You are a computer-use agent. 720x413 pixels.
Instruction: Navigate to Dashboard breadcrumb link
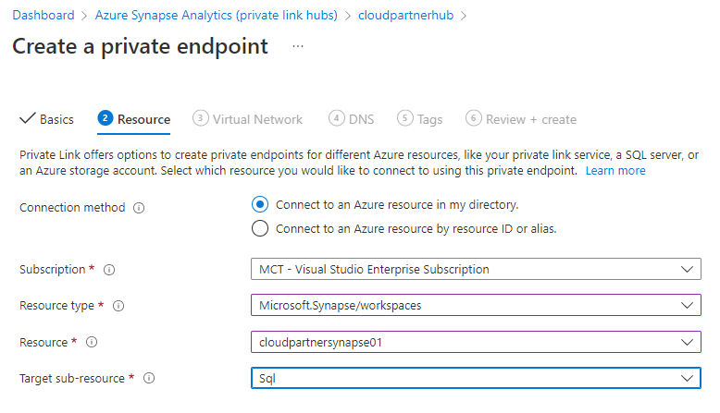tap(43, 15)
